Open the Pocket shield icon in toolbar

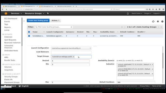[160, 9]
